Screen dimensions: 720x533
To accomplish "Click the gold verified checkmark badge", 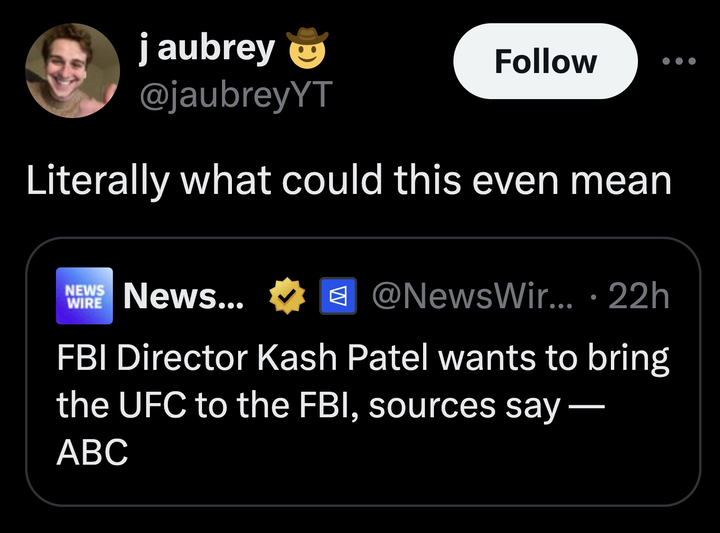I will [286, 296].
